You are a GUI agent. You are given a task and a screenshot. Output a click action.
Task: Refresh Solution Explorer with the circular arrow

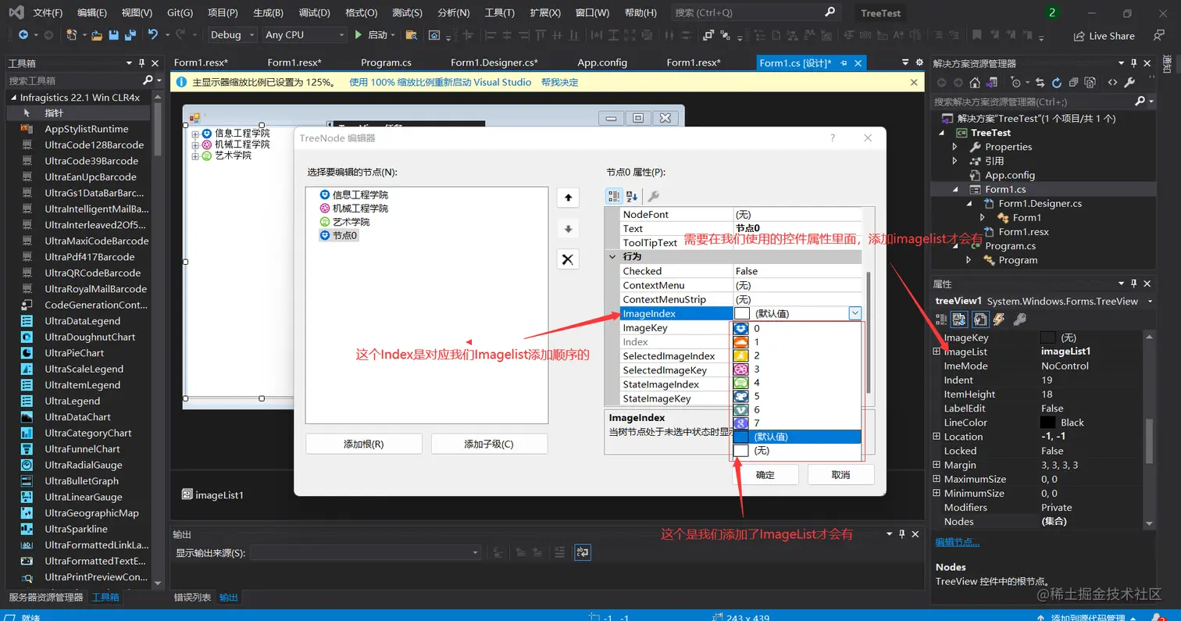click(x=1057, y=82)
